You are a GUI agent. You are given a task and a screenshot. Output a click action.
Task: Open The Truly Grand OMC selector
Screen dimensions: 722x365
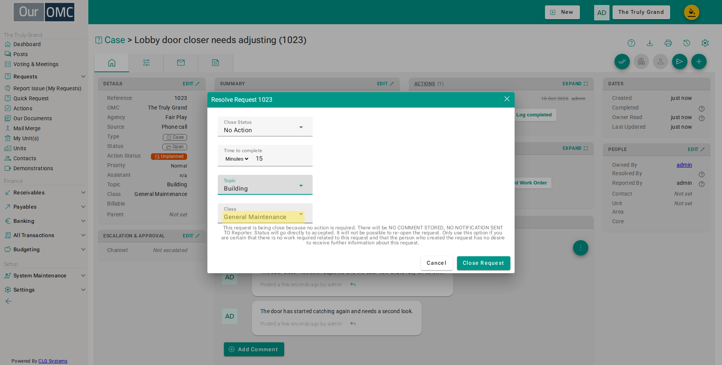[641, 12]
